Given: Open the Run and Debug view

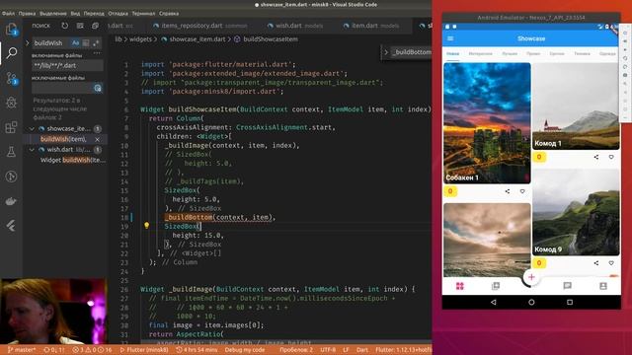Looking at the screenshot, I should click(11, 103).
